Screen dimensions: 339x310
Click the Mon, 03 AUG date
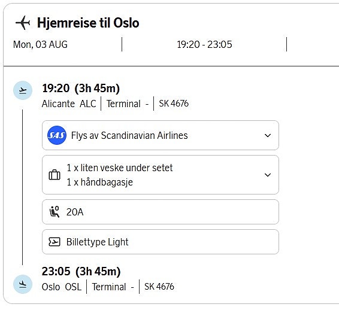(40, 44)
